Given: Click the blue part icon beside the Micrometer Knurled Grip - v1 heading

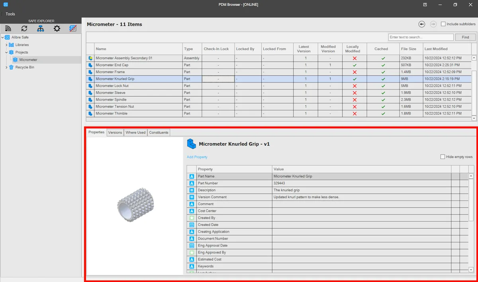Looking at the screenshot, I should tap(192, 144).
